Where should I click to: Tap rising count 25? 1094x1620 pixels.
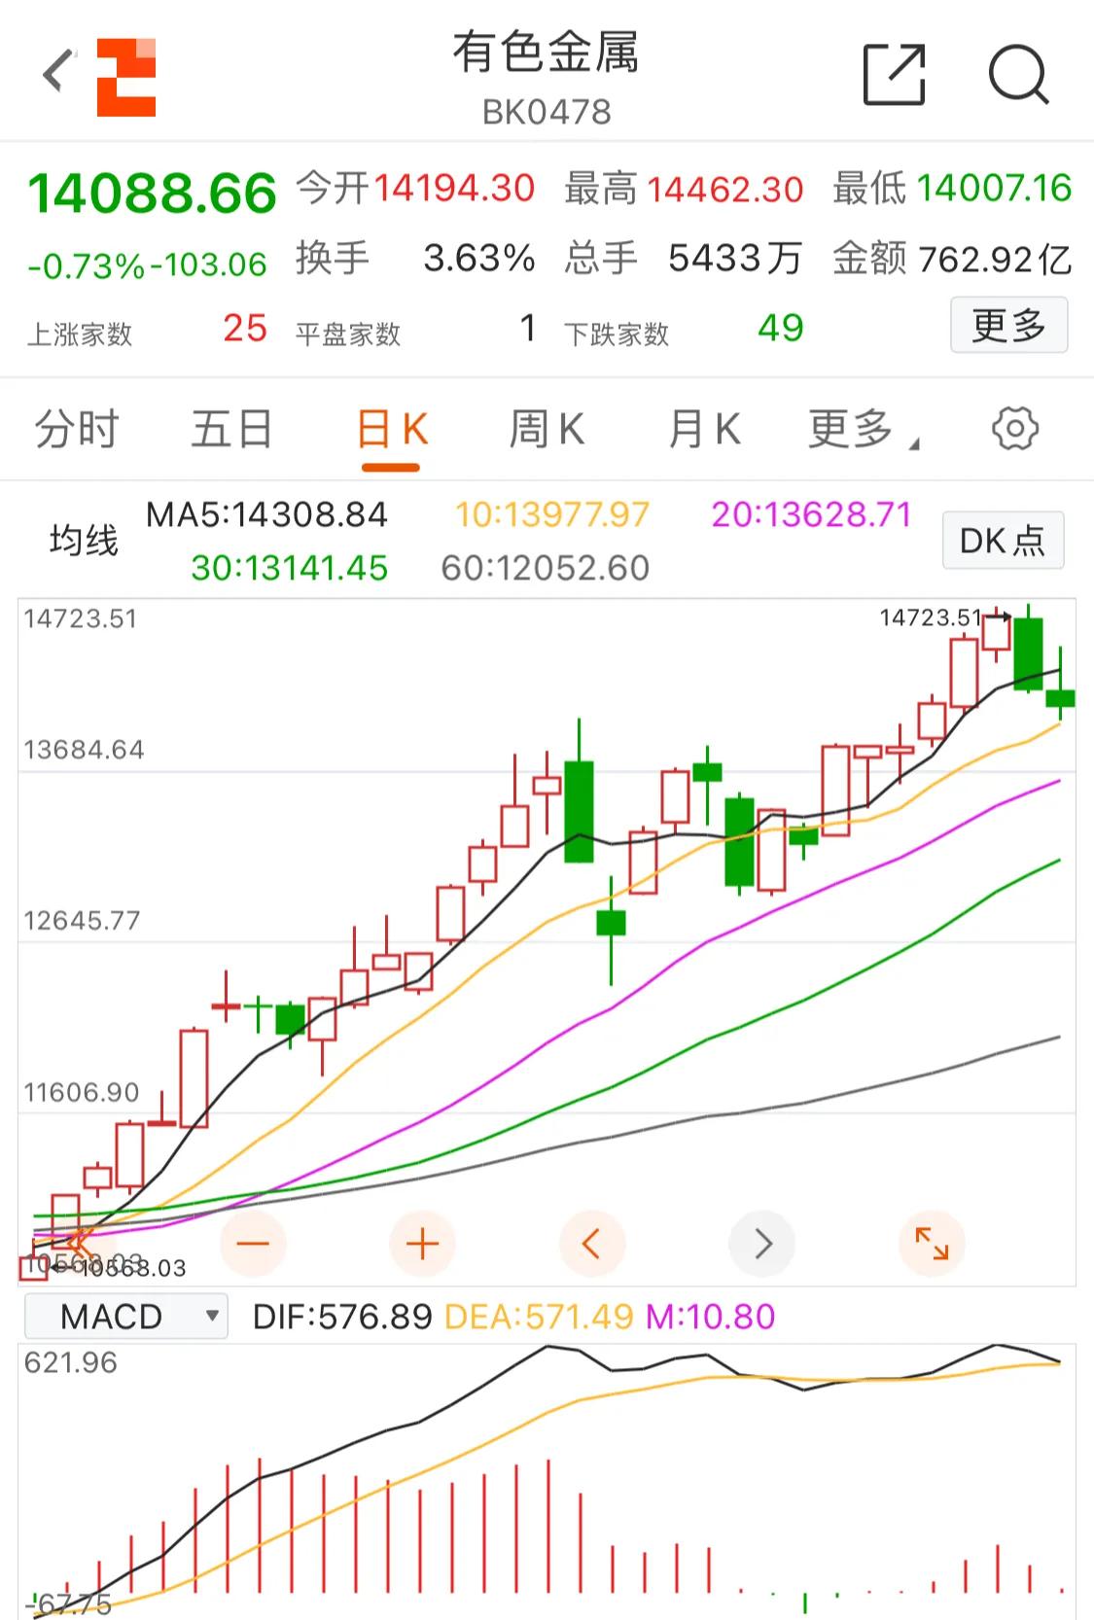pos(245,329)
